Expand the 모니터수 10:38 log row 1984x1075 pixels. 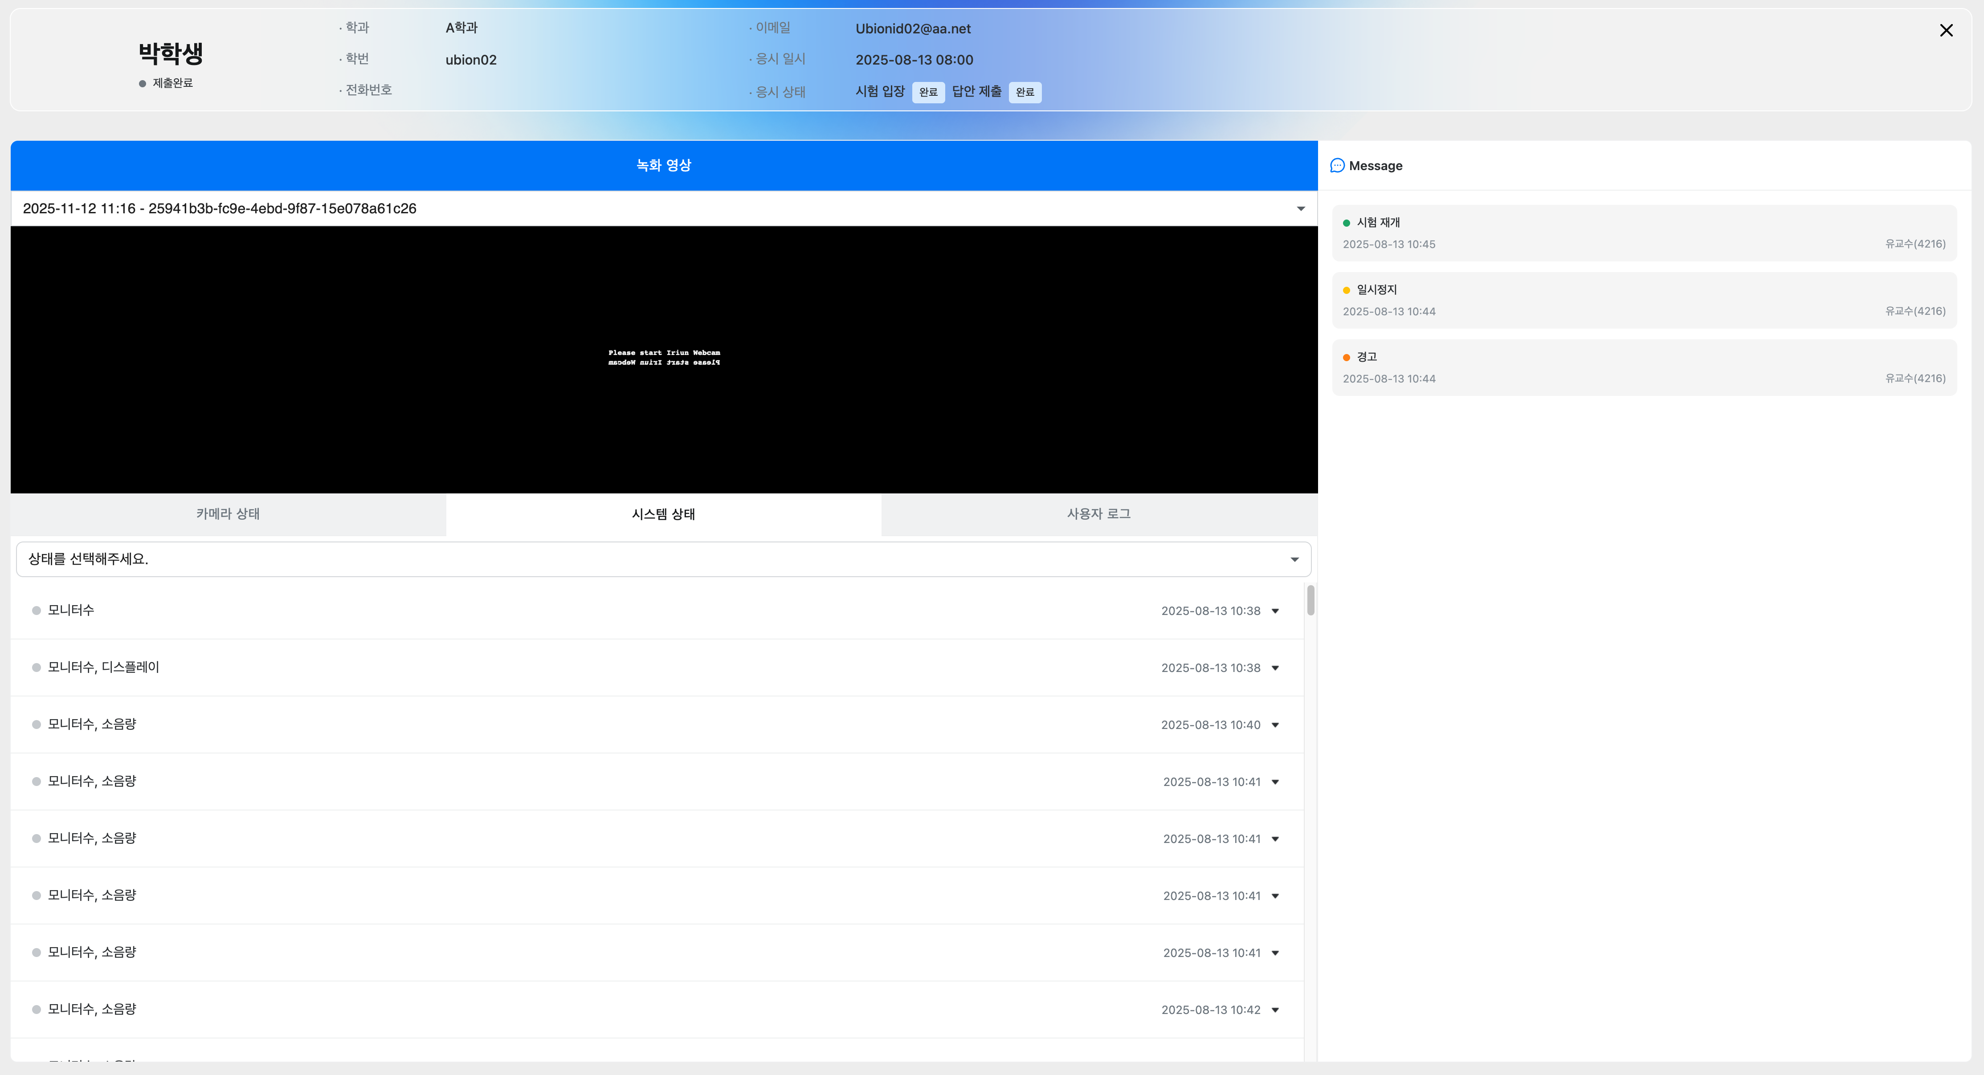[x=1275, y=611]
